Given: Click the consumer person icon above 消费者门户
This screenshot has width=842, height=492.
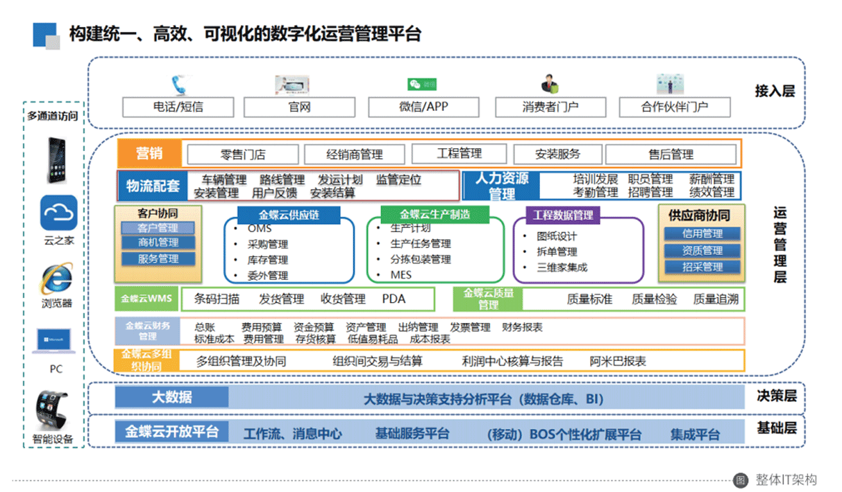Looking at the screenshot, I should pos(550,83).
